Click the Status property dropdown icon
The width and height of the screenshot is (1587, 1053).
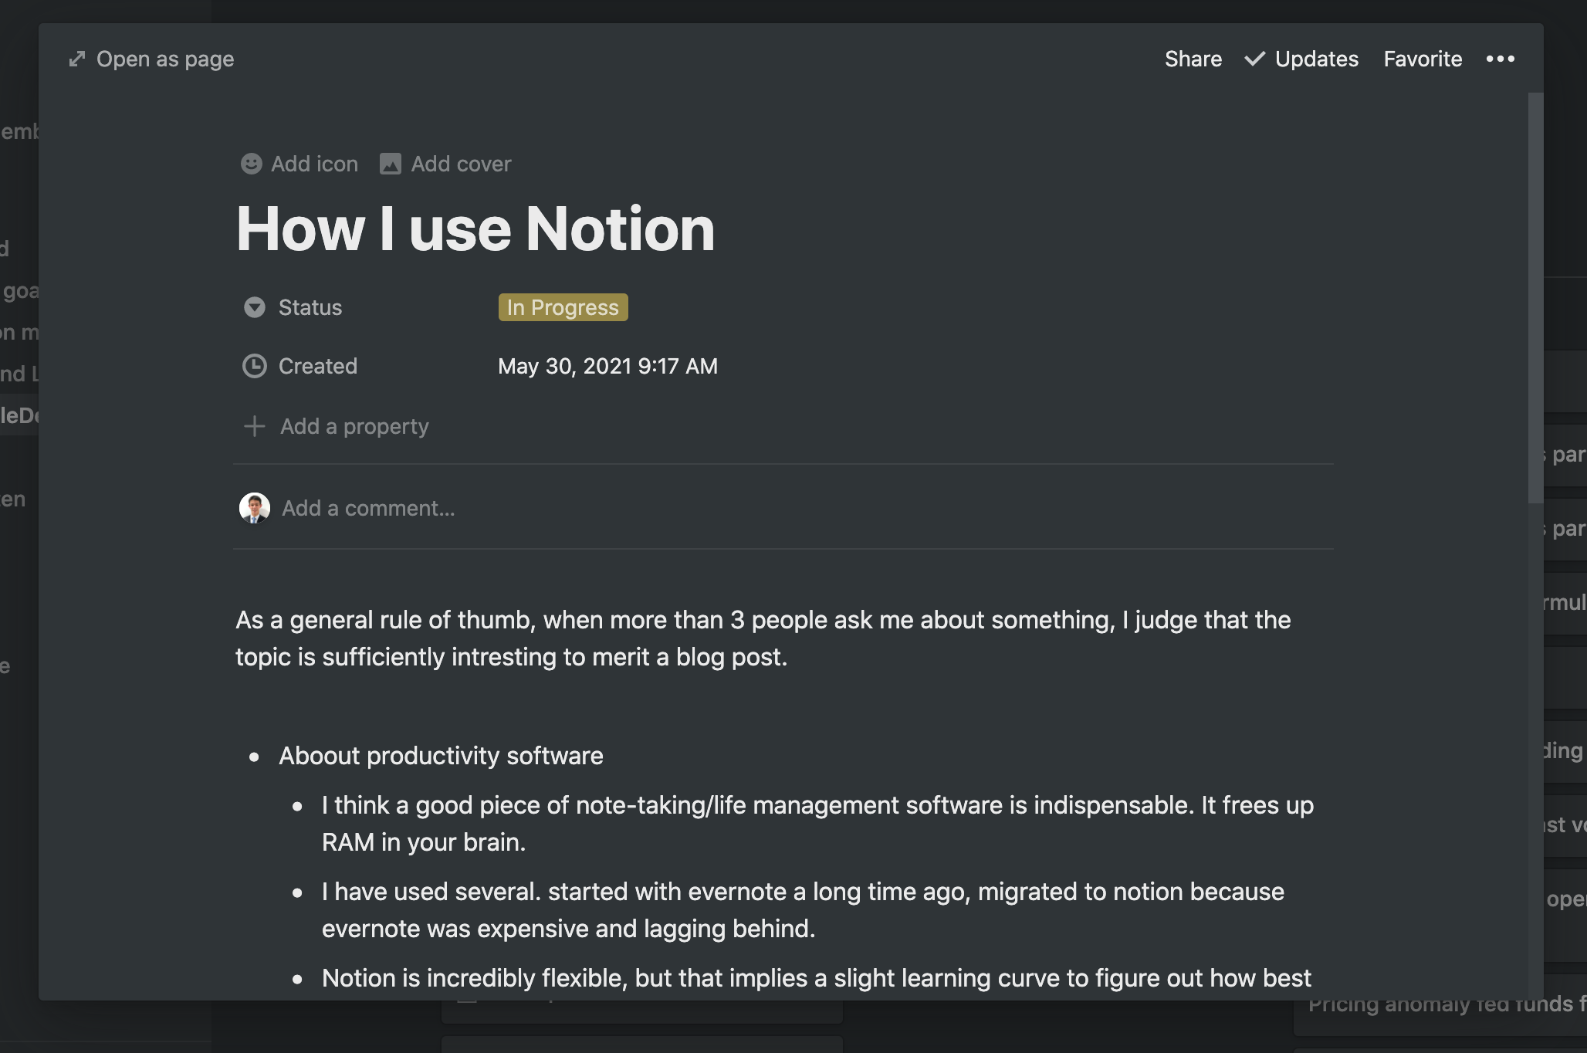(255, 307)
